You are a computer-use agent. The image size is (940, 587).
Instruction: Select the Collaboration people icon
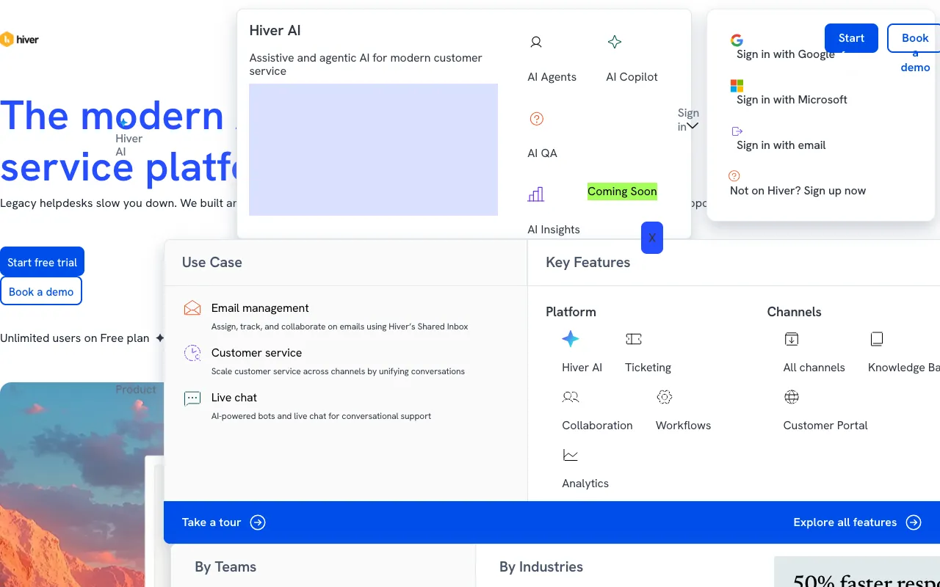point(571,397)
